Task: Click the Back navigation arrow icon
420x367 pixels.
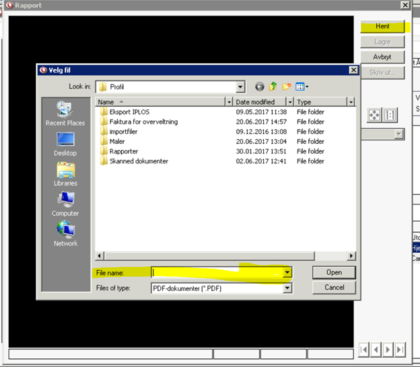Action: coord(260,87)
